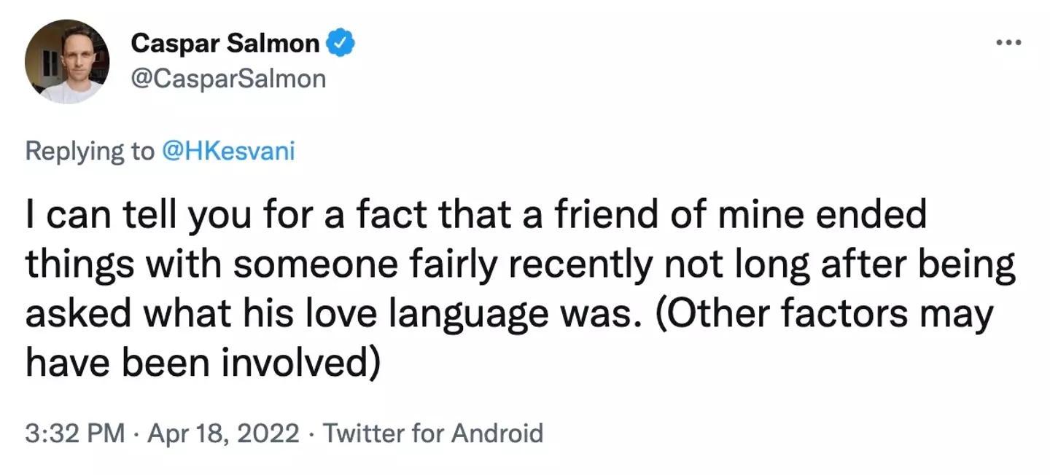Click the words "(Other factors may"

pyautogui.click(x=828, y=315)
